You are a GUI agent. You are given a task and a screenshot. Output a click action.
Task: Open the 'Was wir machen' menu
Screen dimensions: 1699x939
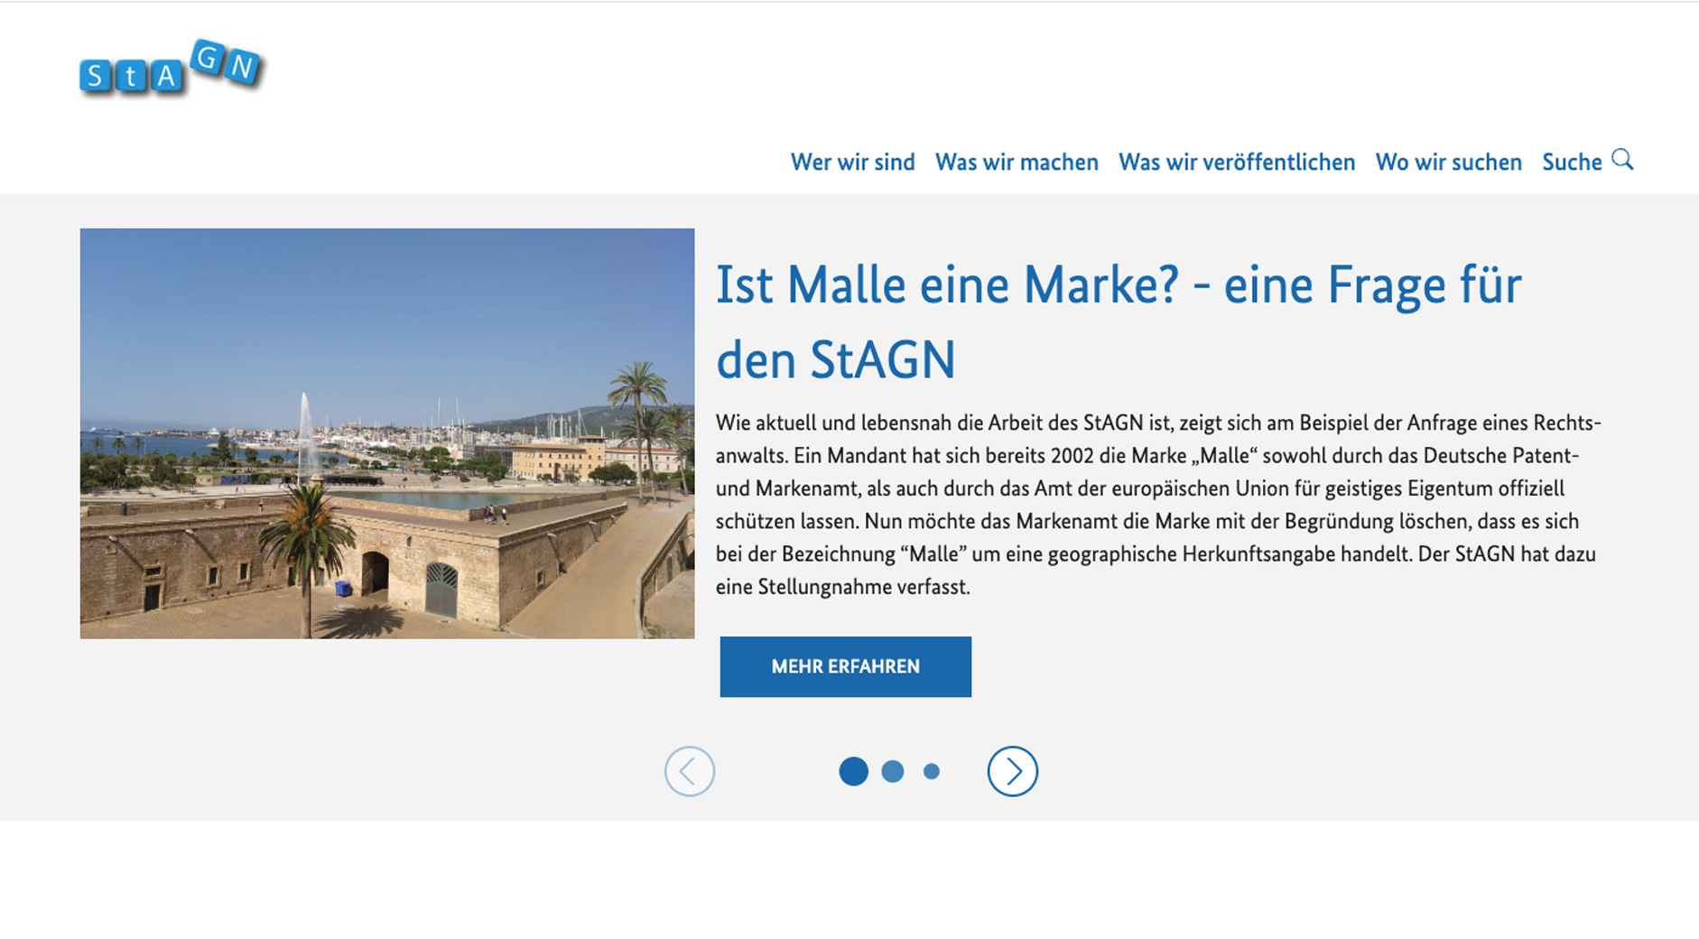1017,163
